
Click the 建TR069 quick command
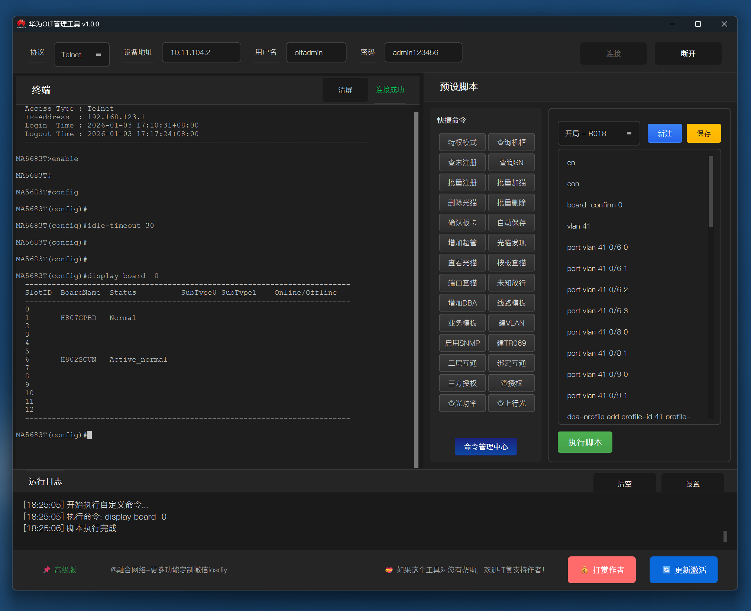511,343
